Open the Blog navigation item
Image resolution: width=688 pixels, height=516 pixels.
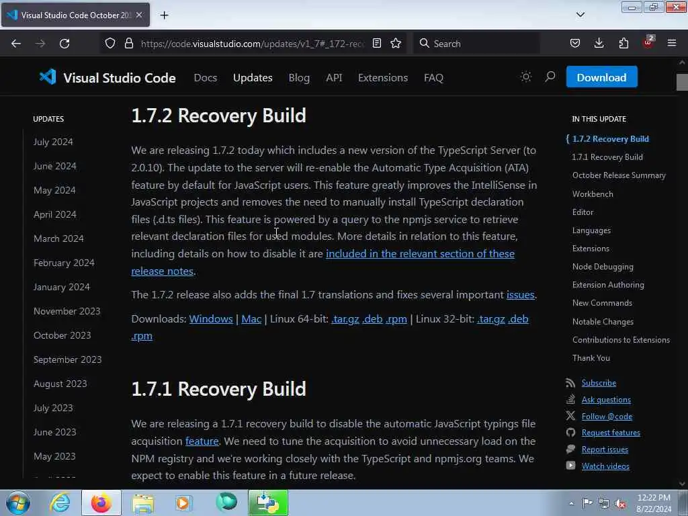click(x=299, y=78)
